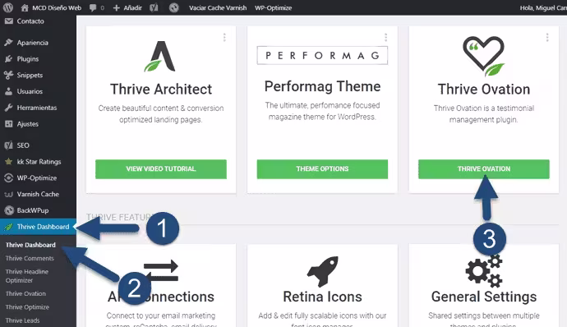Open Thrive Ovation submenu entry
Image resolution: width=567 pixels, height=327 pixels.
click(x=25, y=293)
